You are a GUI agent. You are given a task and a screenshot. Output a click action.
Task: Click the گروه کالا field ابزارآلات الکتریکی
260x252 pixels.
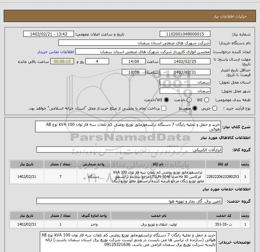tap(129, 150)
